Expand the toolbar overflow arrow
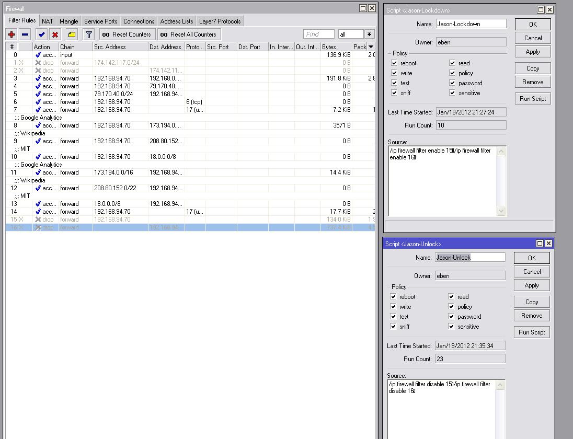This screenshot has width=573, height=439. (x=369, y=33)
